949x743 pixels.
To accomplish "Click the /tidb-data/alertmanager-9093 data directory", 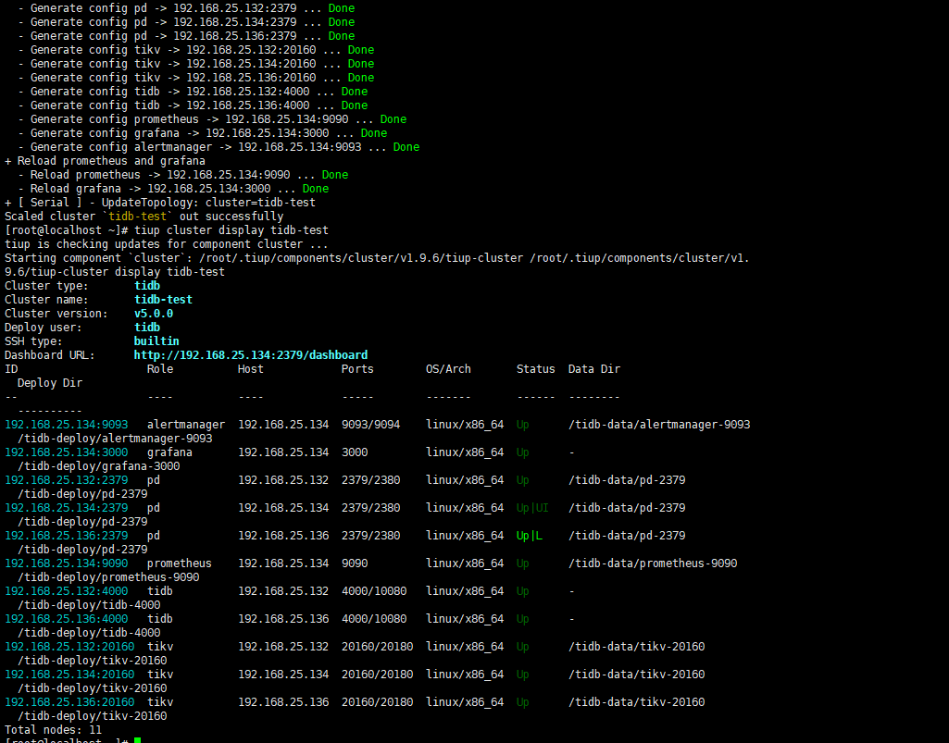I will pos(659,425).
